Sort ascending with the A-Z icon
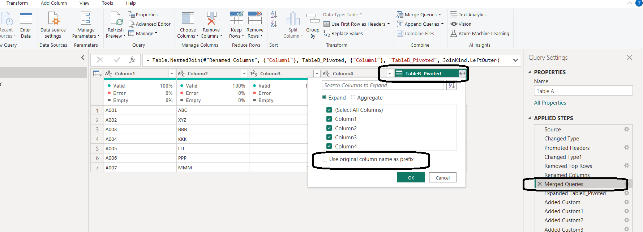 tap(274, 14)
